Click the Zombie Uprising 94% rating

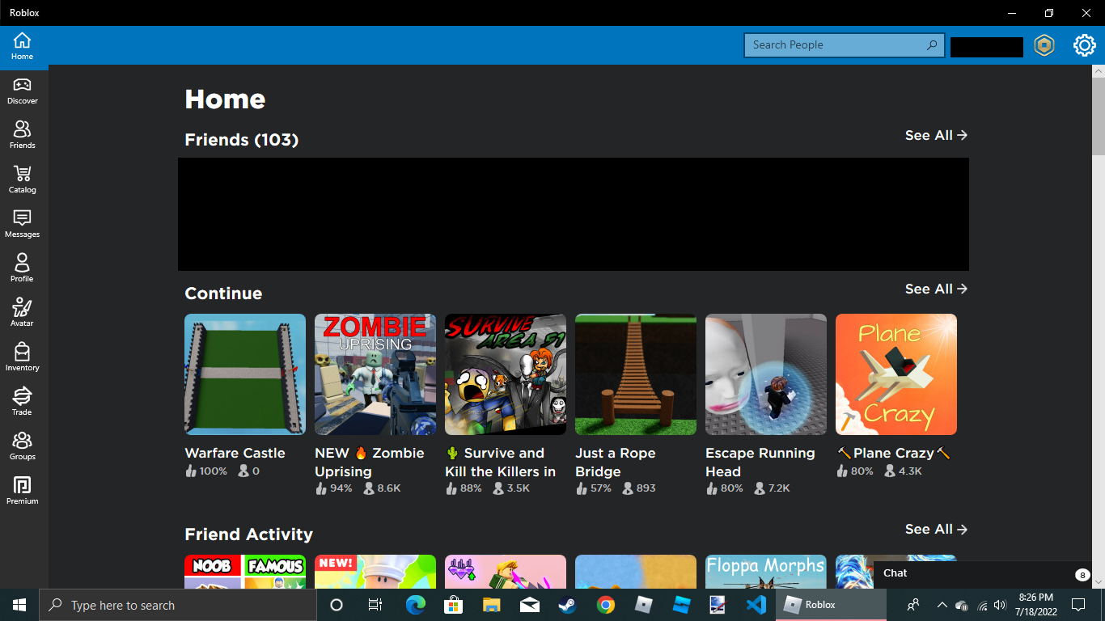click(x=335, y=488)
